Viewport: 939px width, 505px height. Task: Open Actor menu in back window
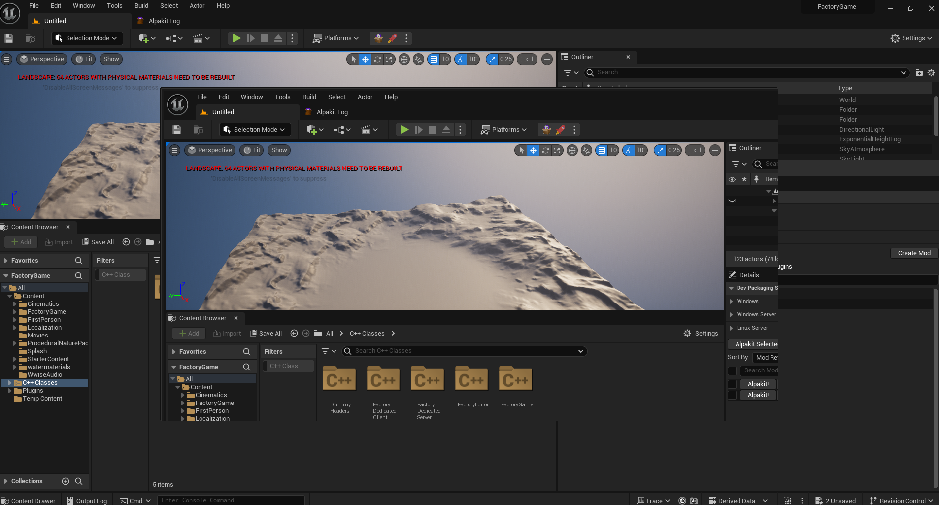[x=197, y=6]
